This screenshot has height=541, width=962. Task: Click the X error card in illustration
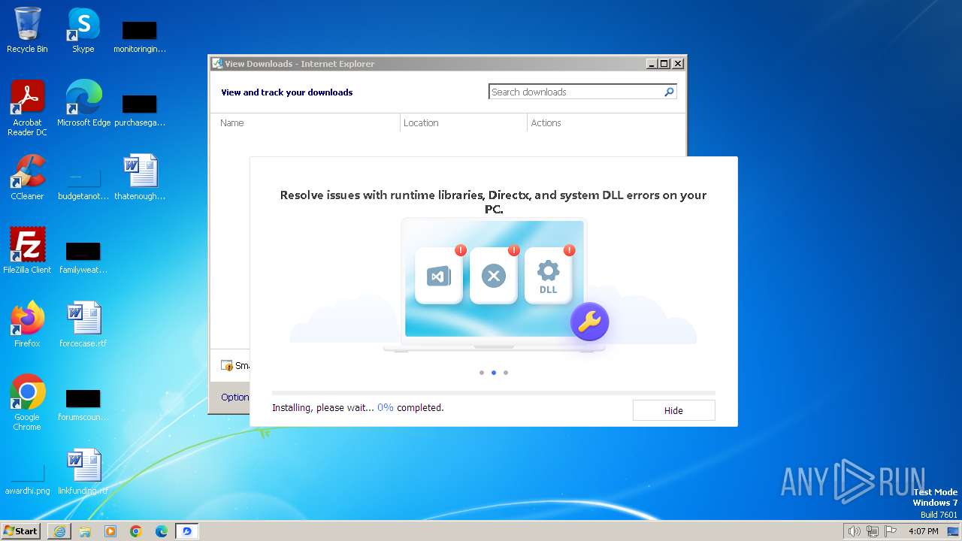494,276
